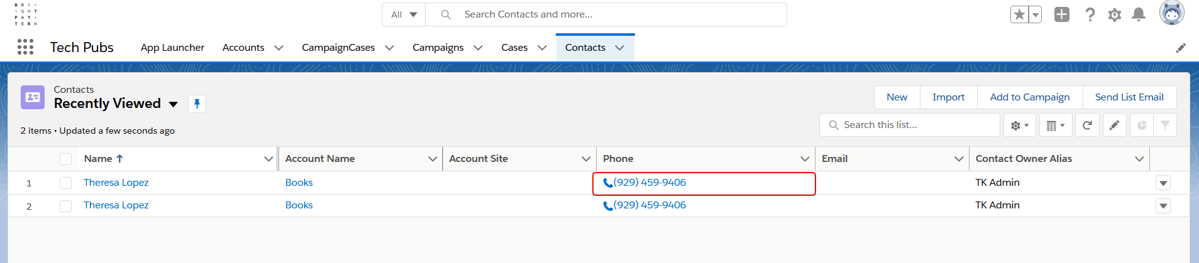Viewport: 1199px width, 263px height.
Task: Open Account Site column actions chevron
Action: pyautogui.click(x=586, y=159)
